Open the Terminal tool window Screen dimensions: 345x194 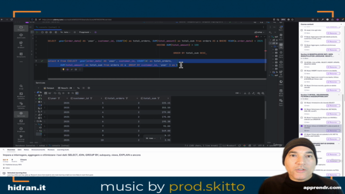coord(21,122)
